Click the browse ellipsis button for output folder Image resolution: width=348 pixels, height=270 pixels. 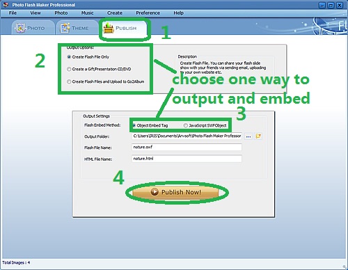(248, 136)
